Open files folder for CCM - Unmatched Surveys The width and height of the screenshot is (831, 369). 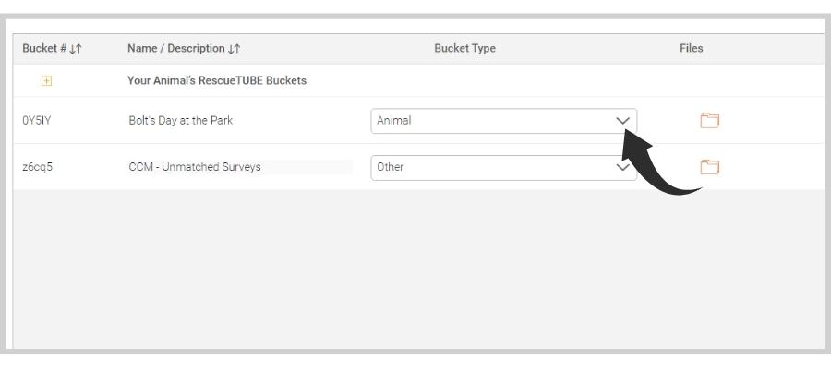pos(709,167)
